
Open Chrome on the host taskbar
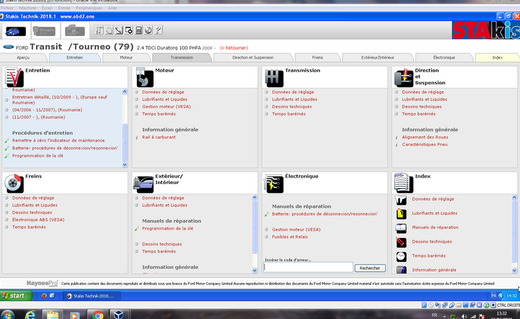[98, 314]
